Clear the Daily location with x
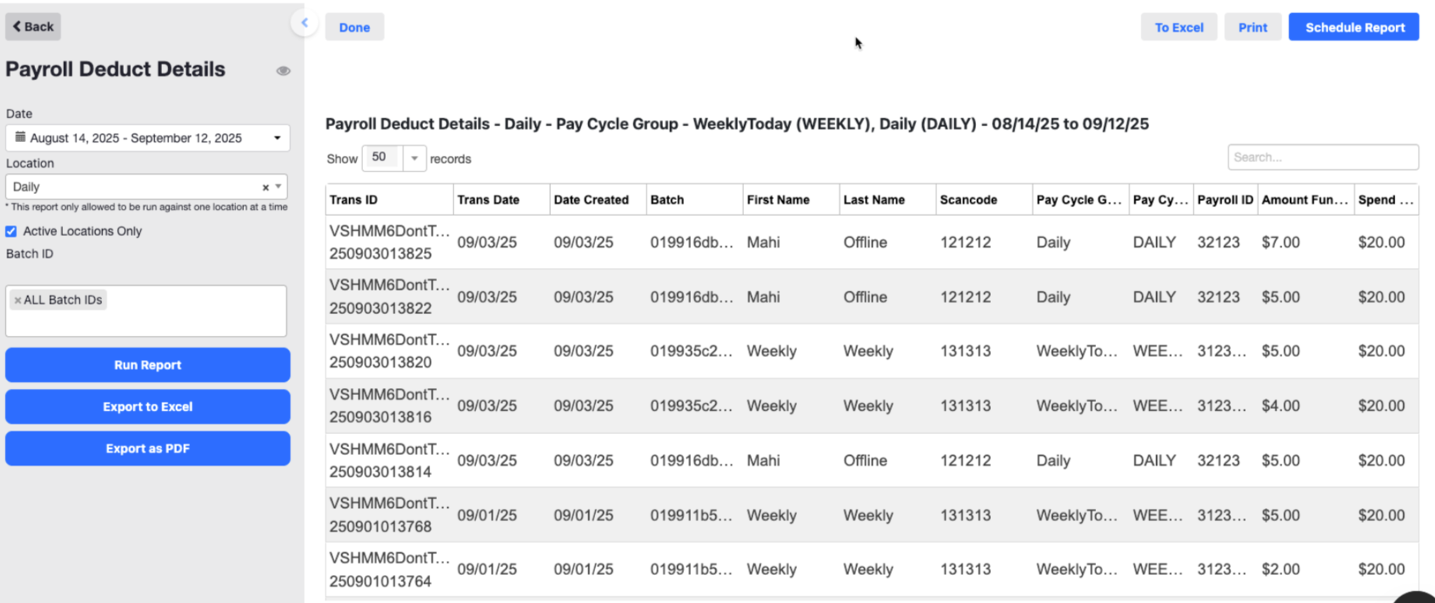The height and width of the screenshot is (603, 1435). (266, 187)
